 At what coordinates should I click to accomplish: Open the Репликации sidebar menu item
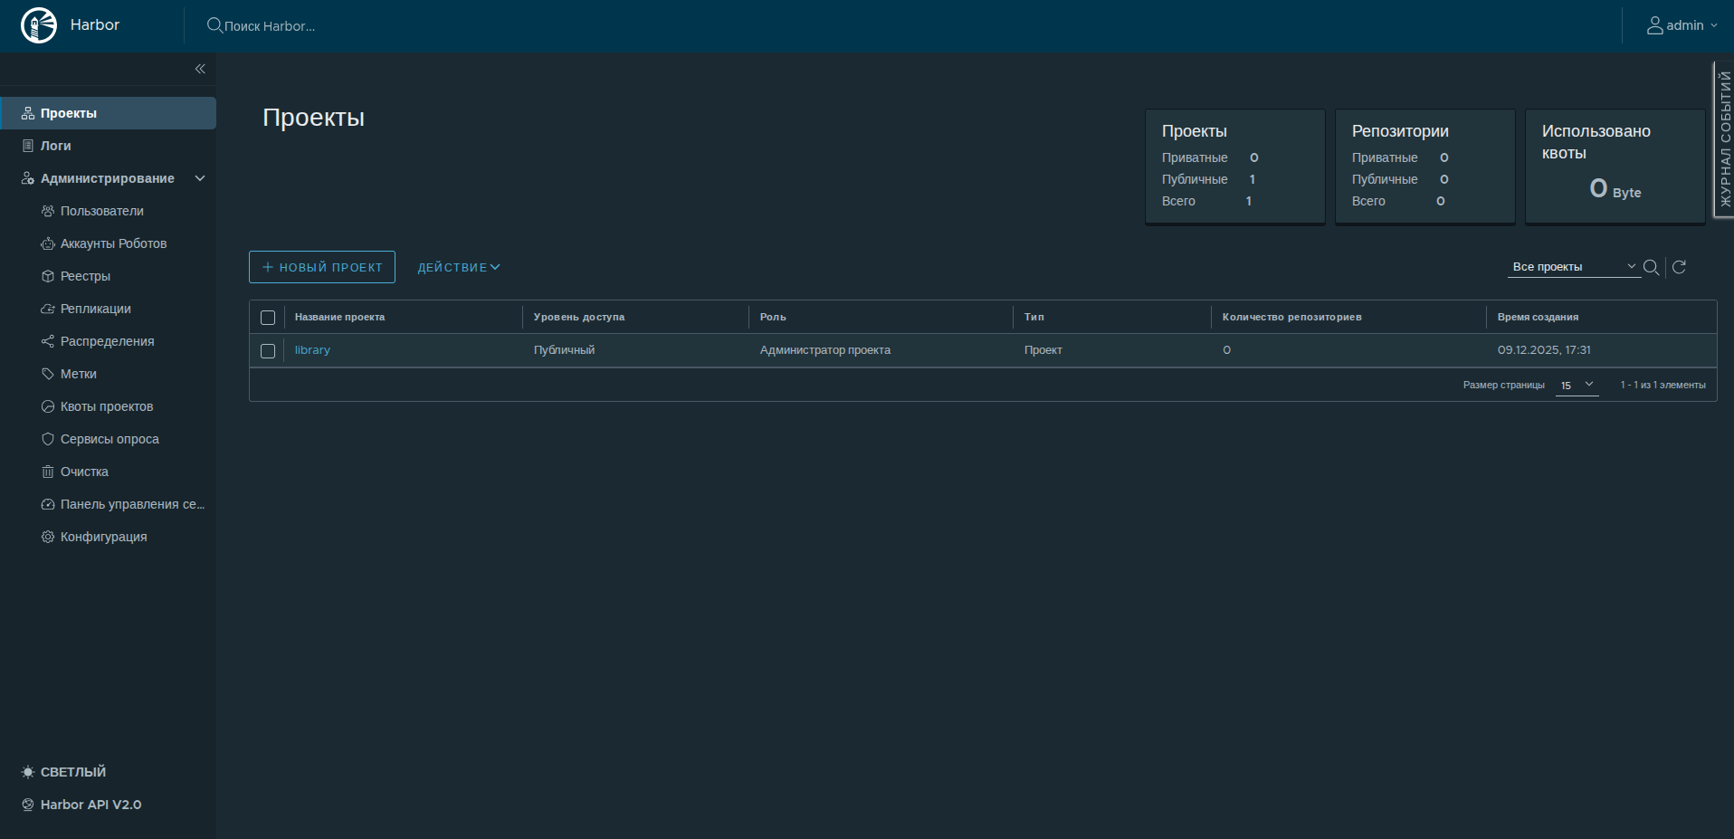(95, 309)
